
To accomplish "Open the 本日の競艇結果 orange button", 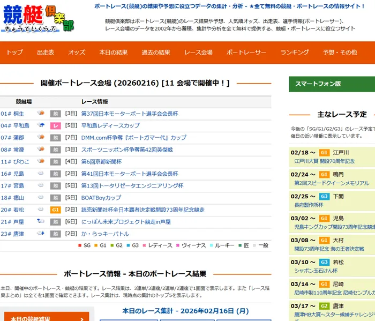I will 46,317.
